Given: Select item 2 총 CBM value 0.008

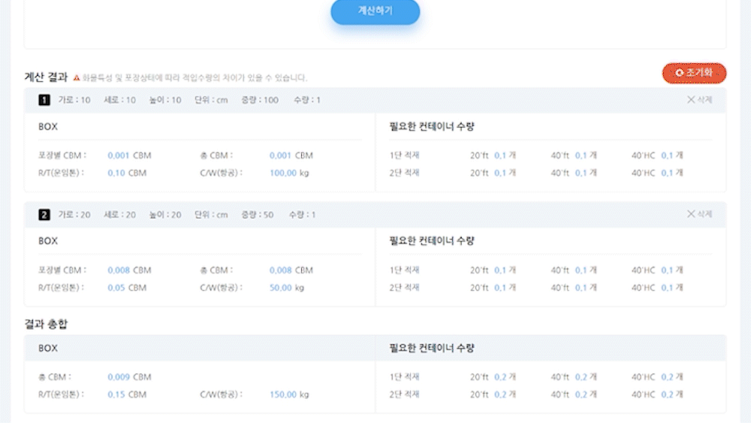Looking at the screenshot, I should [281, 270].
